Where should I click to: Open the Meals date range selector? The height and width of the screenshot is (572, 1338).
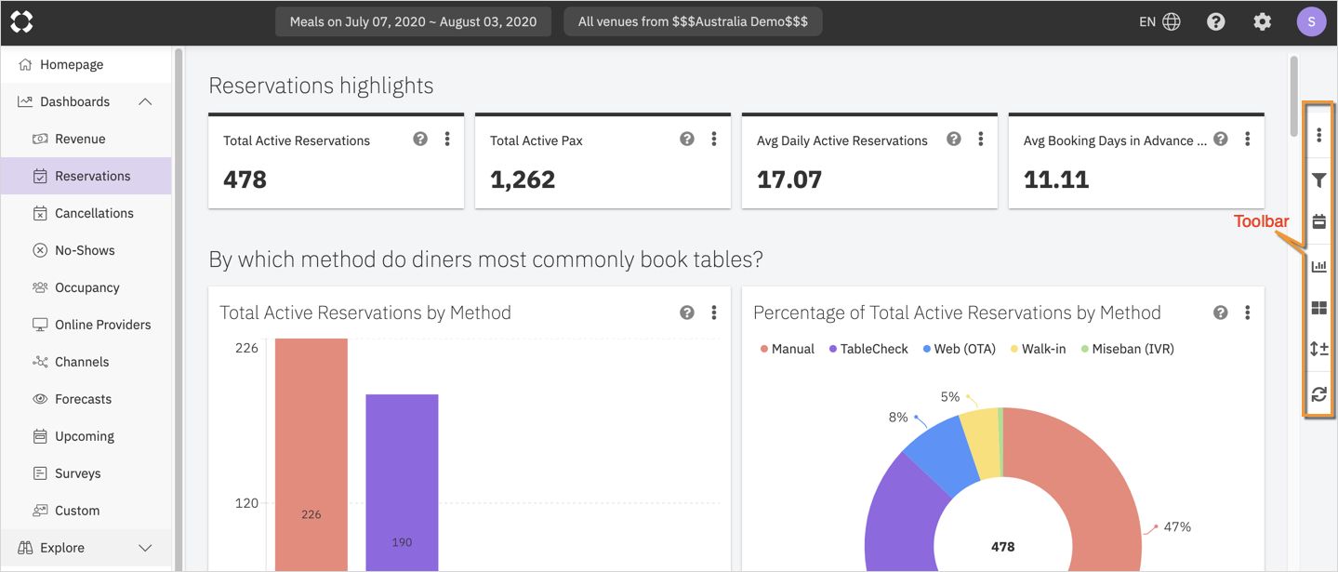[x=413, y=21]
